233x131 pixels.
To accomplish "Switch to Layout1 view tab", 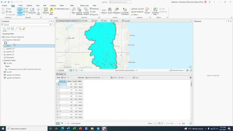I will (x=114, y=21).
